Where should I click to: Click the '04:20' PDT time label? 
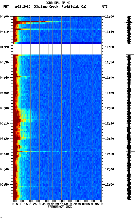[4, 47]
